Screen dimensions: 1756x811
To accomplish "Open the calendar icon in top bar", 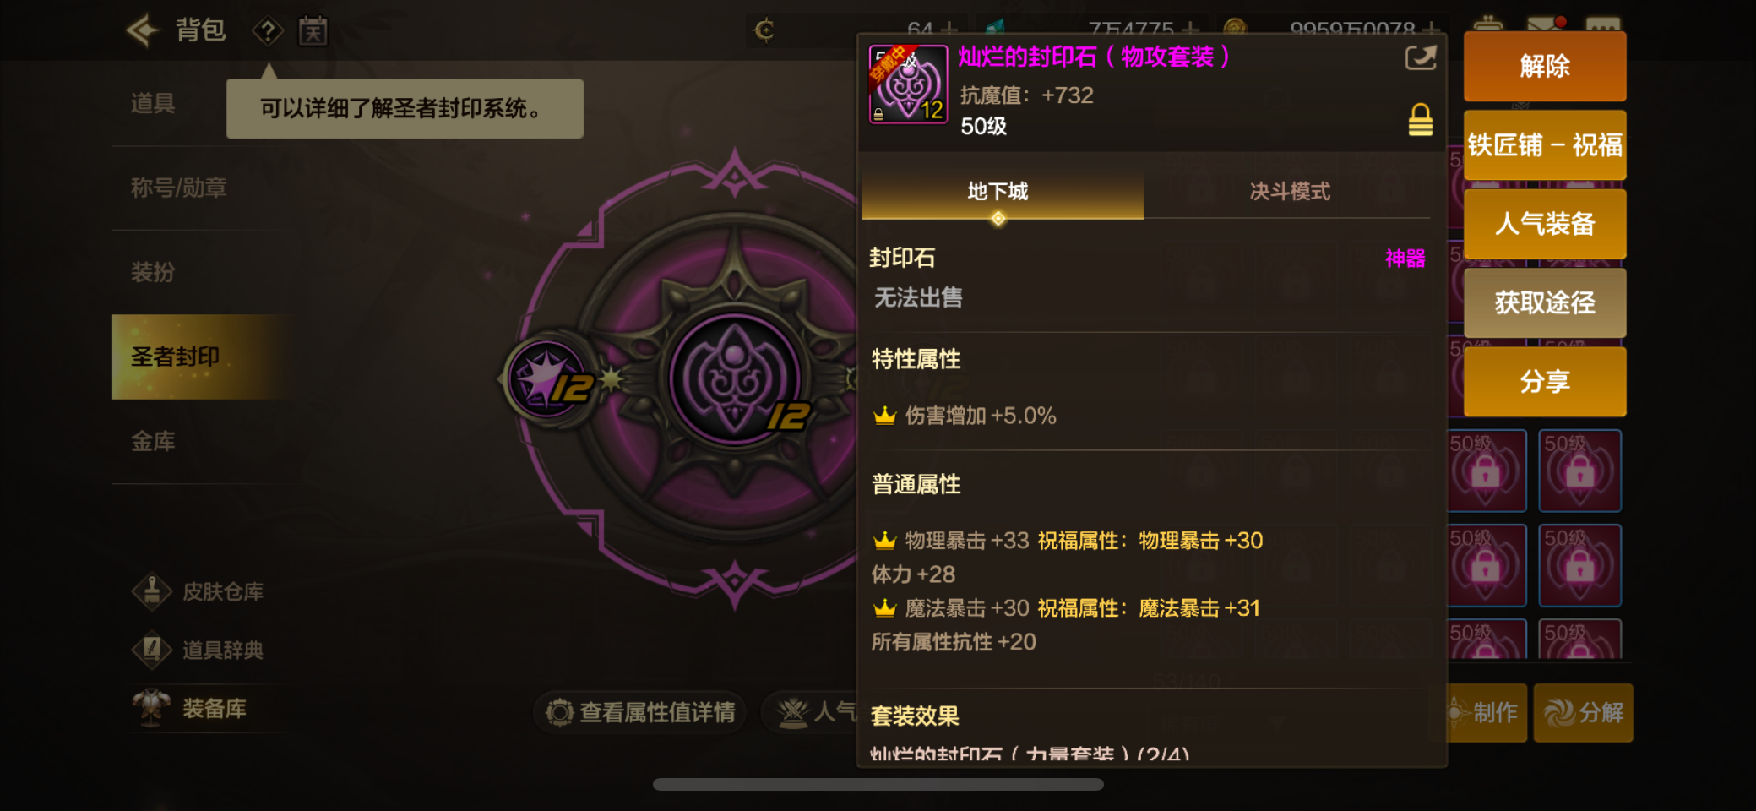I will pos(313,31).
